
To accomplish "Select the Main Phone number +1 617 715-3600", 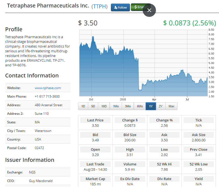I will (47, 97).
